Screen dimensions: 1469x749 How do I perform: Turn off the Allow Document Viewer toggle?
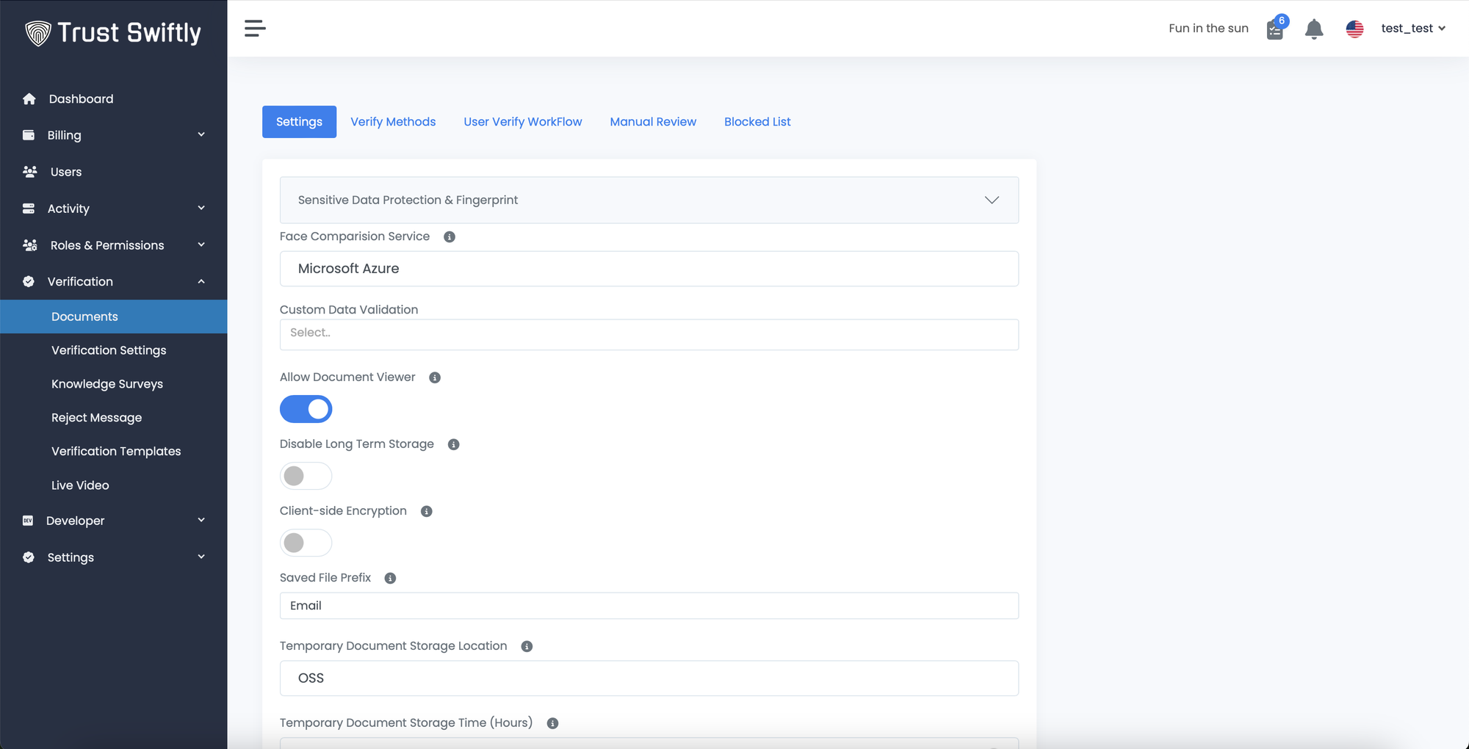pyautogui.click(x=306, y=409)
